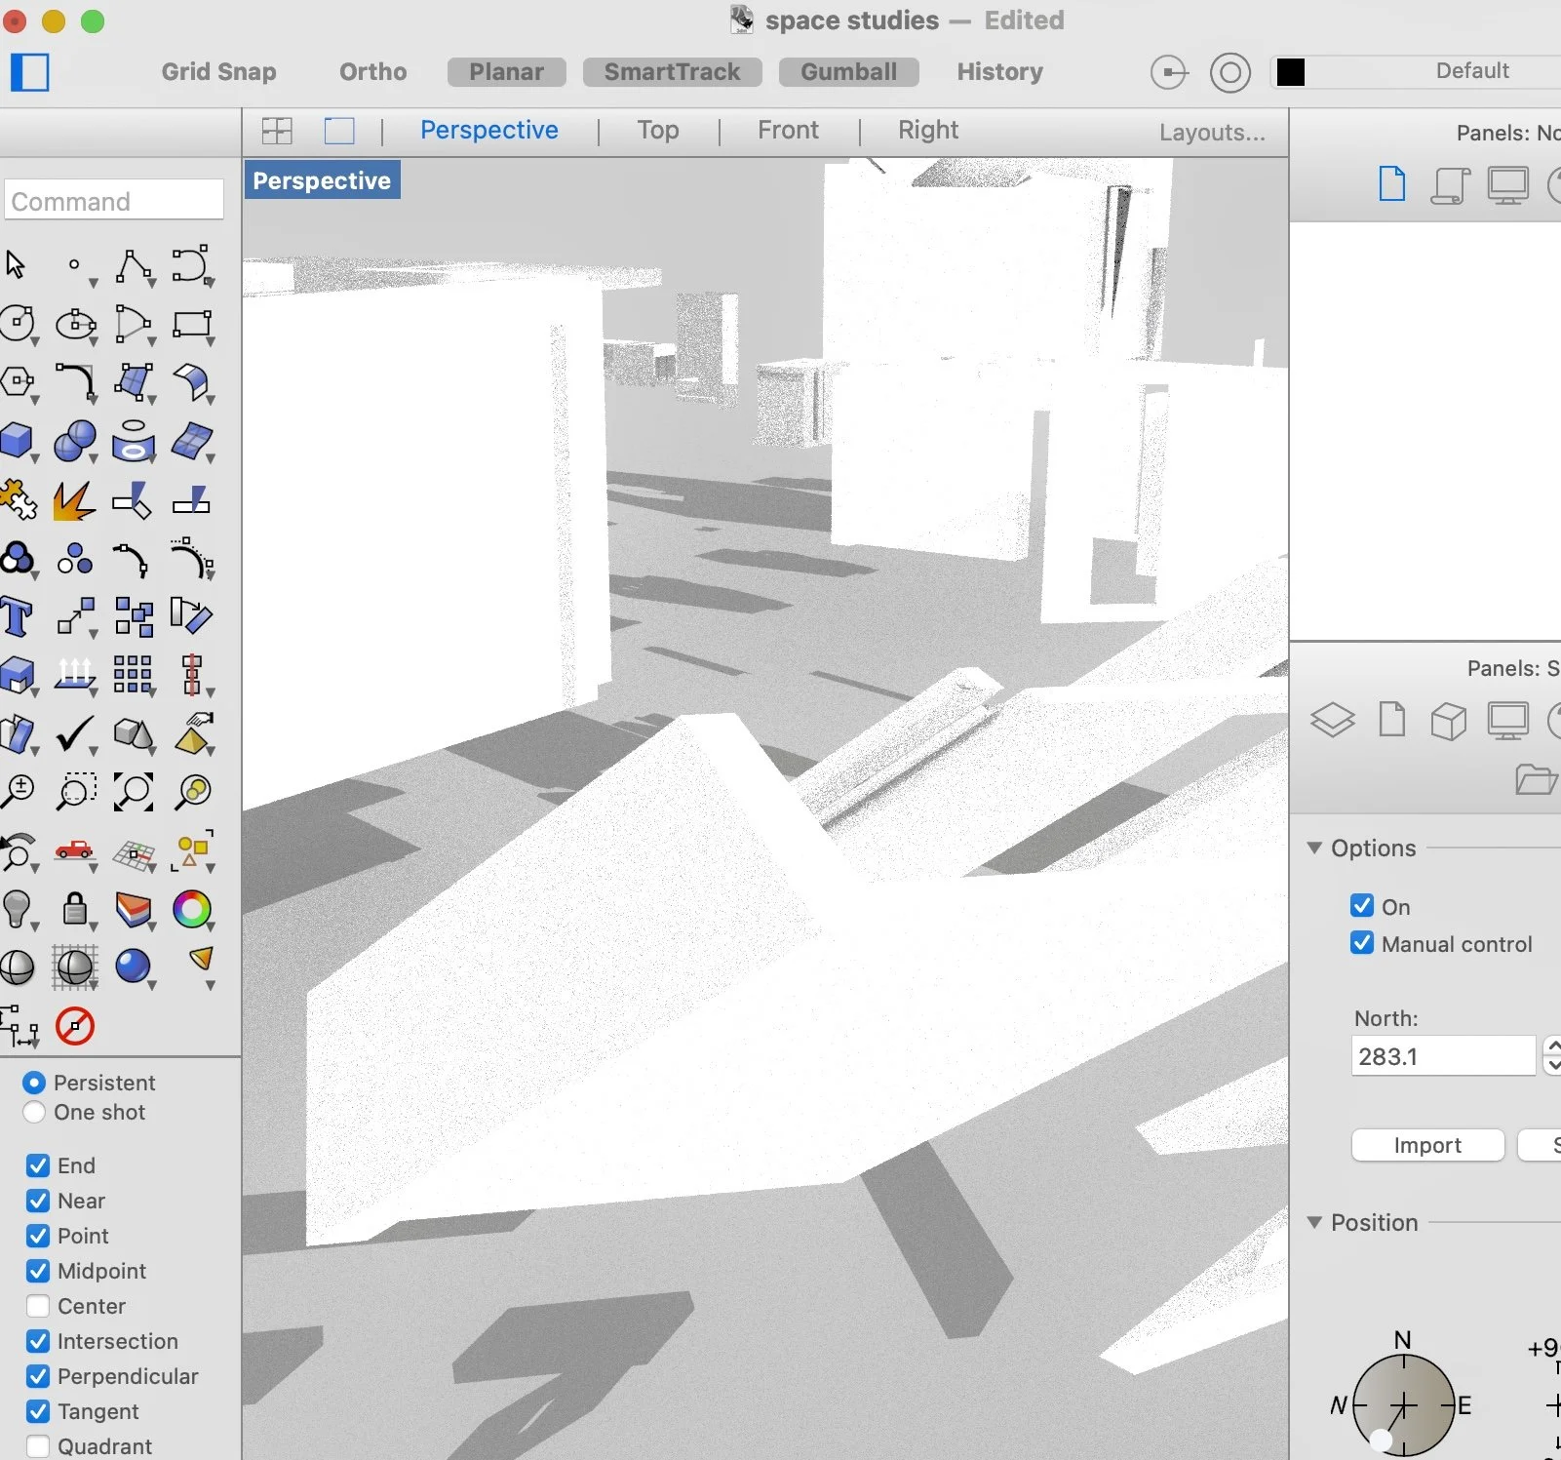Click the black color swatch near Default
The image size is (1561, 1460).
(1292, 71)
